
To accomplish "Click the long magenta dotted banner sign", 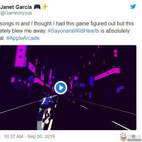I will click(107, 73).
